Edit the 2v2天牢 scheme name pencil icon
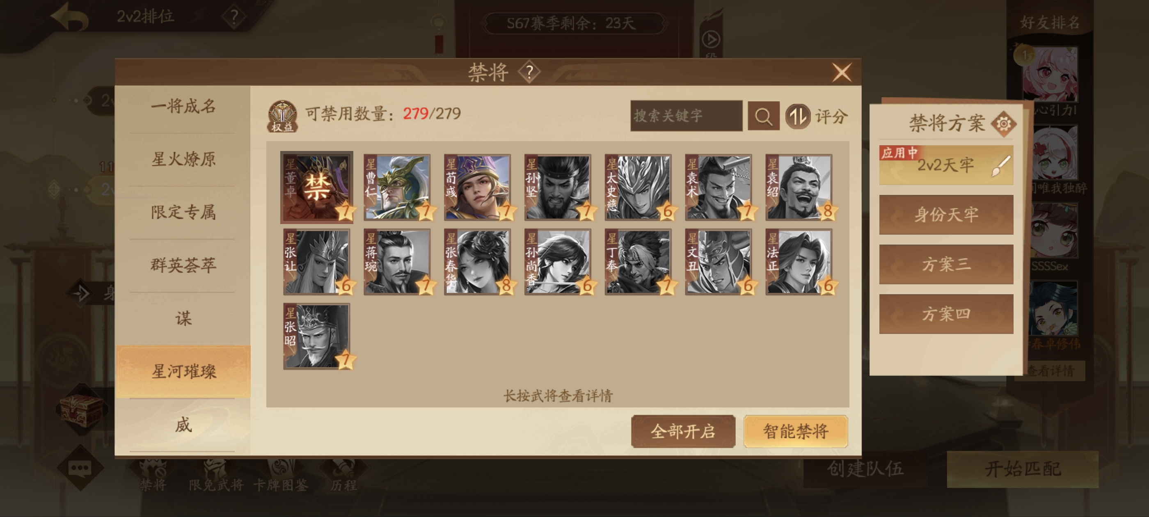The width and height of the screenshot is (1149, 517). [1001, 165]
